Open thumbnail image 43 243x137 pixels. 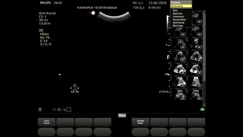coord(178,32)
